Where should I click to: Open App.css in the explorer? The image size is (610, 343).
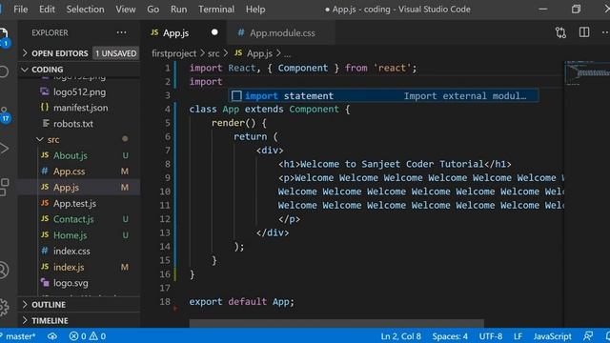pyautogui.click(x=69, y=171)
